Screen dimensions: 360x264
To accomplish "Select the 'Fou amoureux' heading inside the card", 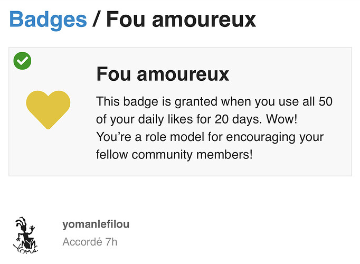I will click(163, 74).
